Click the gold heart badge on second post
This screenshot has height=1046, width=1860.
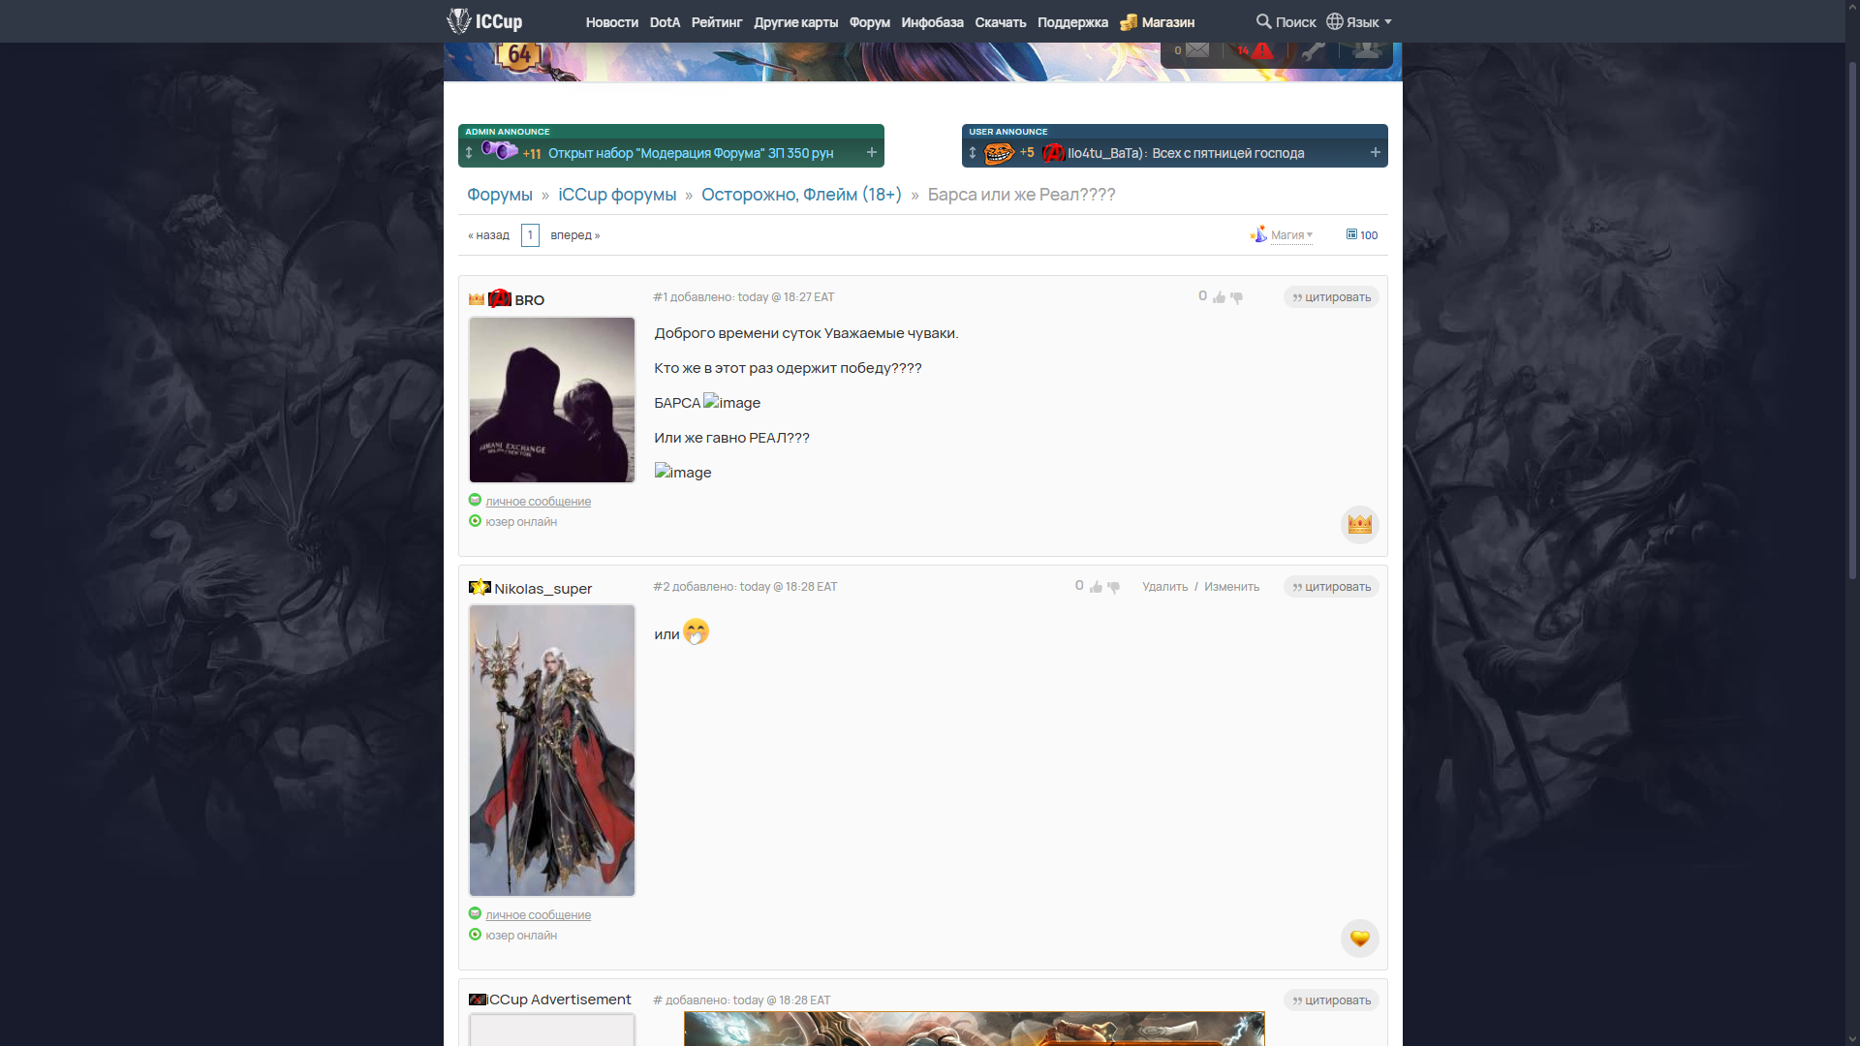coord(1359,938)
